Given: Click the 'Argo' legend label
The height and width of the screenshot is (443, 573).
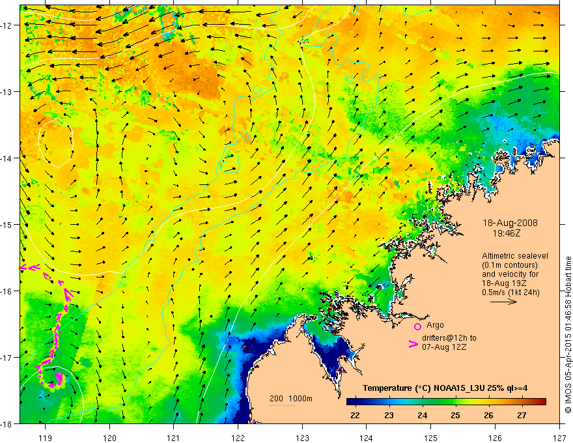Looking at the screenshot, I should [x=435, y=325].
